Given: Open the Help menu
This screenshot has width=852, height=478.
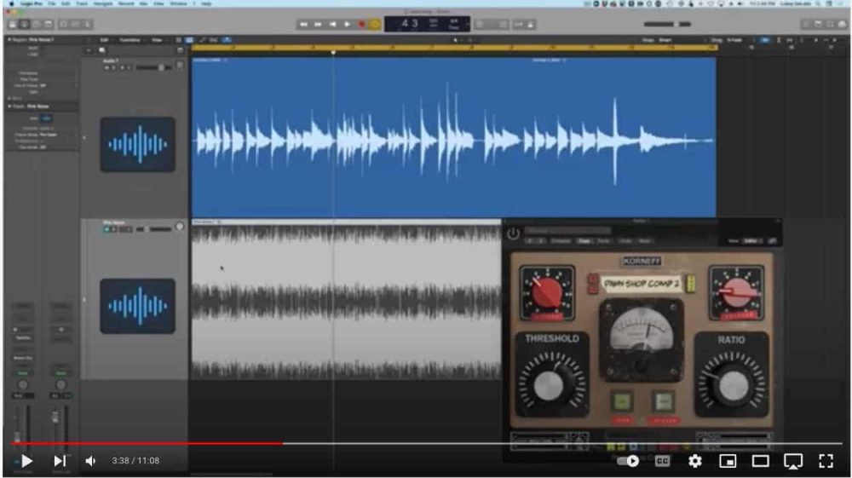Looking at the screenshot, I should 206,3.
